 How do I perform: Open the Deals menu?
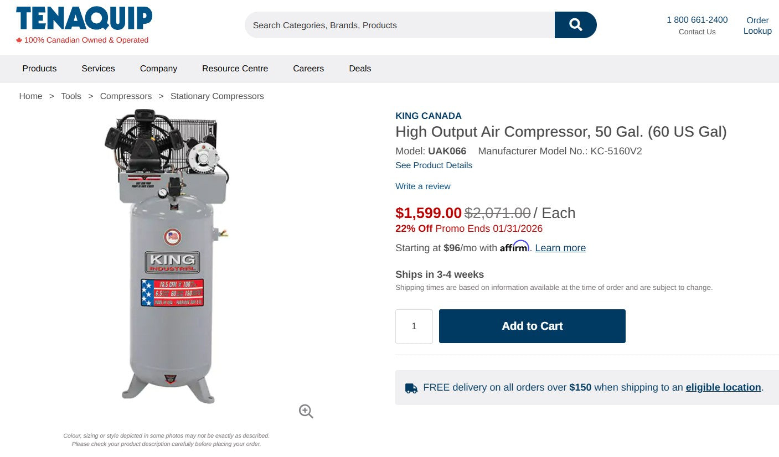pyautogui.click(x=360, y=68)
